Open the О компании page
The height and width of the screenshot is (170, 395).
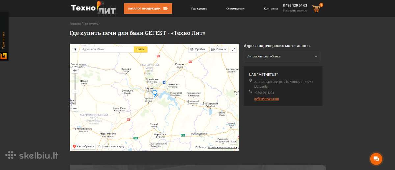(x=235, y=9)
